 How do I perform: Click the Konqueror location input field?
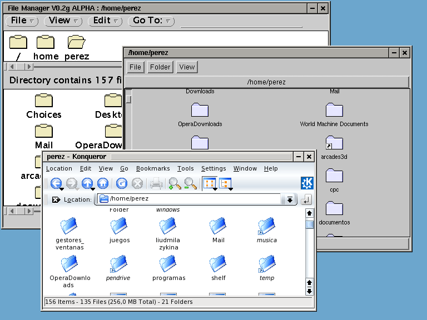click(189, 199)
